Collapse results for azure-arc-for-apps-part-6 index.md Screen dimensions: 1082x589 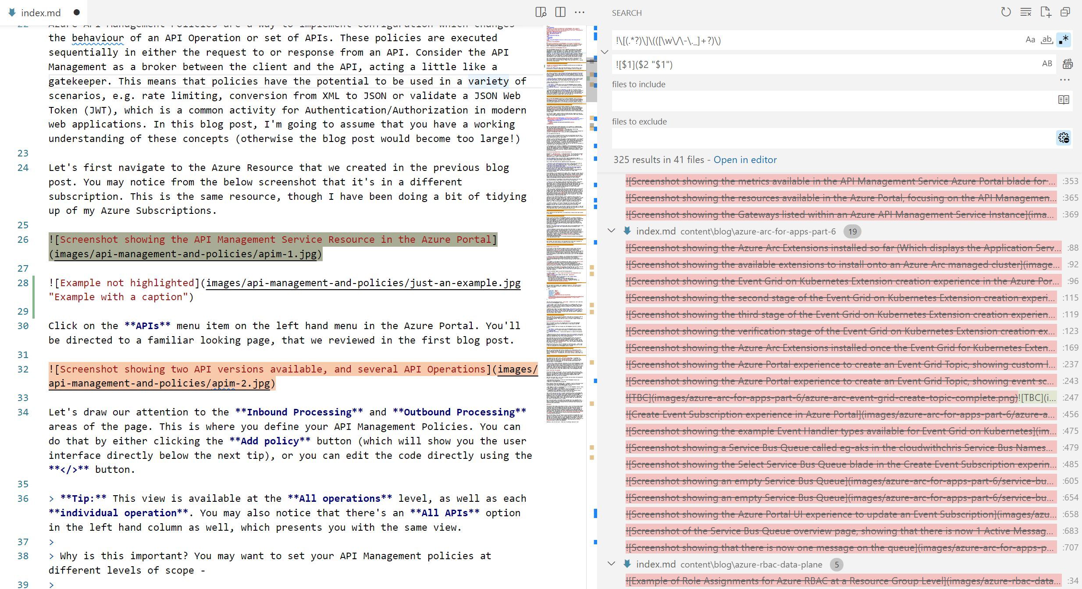coord(612,231)
